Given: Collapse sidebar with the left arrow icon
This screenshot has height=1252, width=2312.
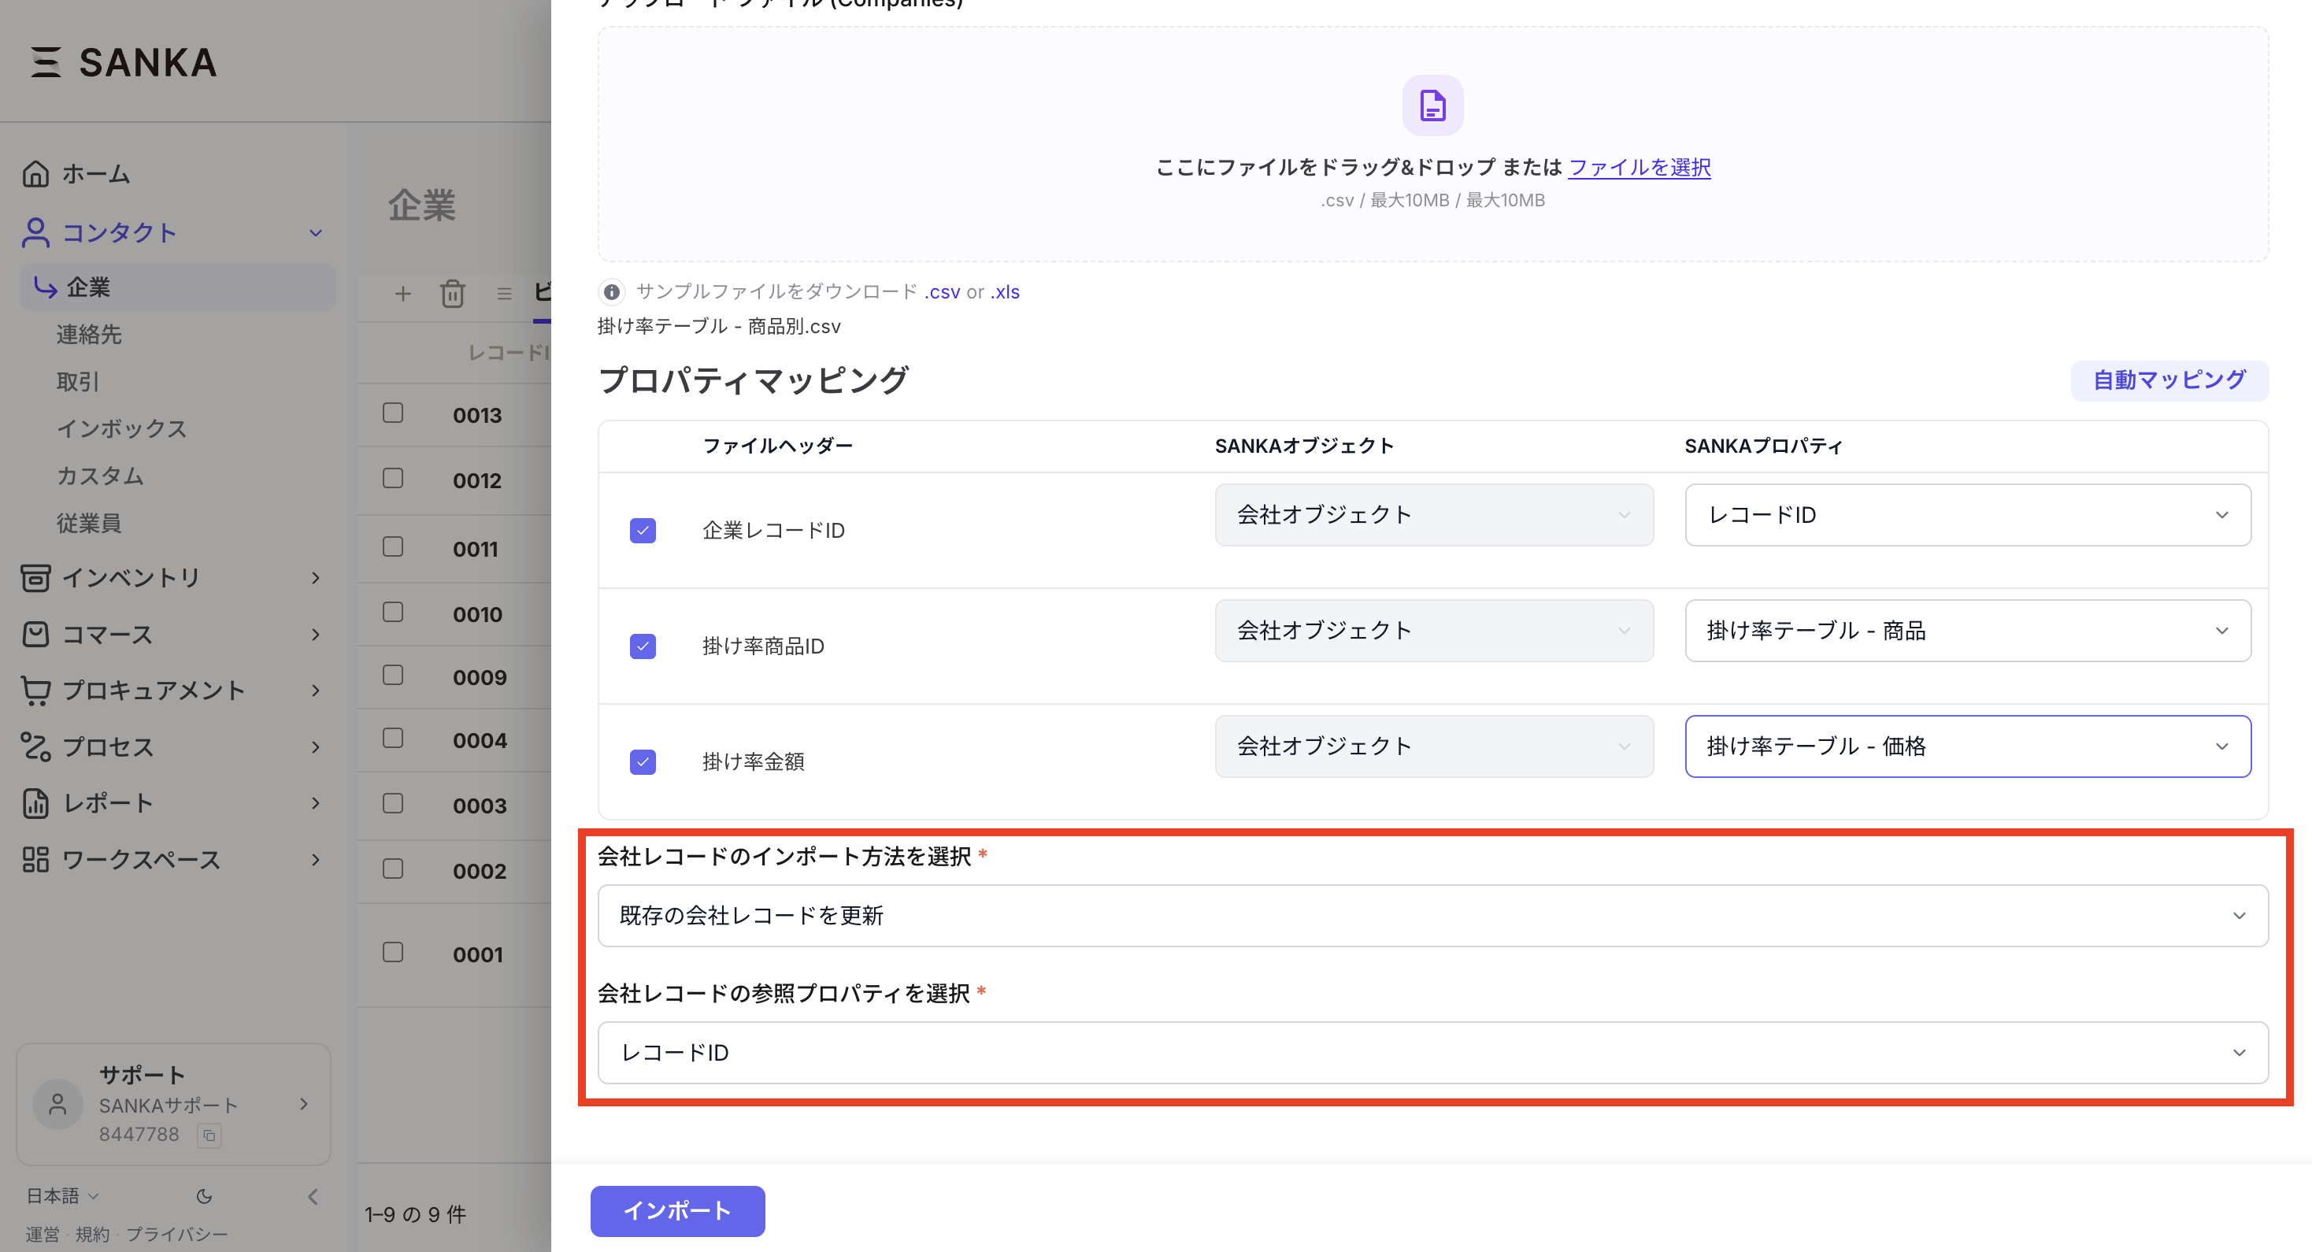Looking at the screenshot, I should (313, 1195).
